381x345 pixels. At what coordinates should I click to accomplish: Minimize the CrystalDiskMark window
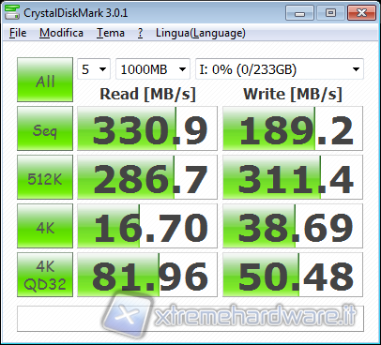click(x=299, y=13)
